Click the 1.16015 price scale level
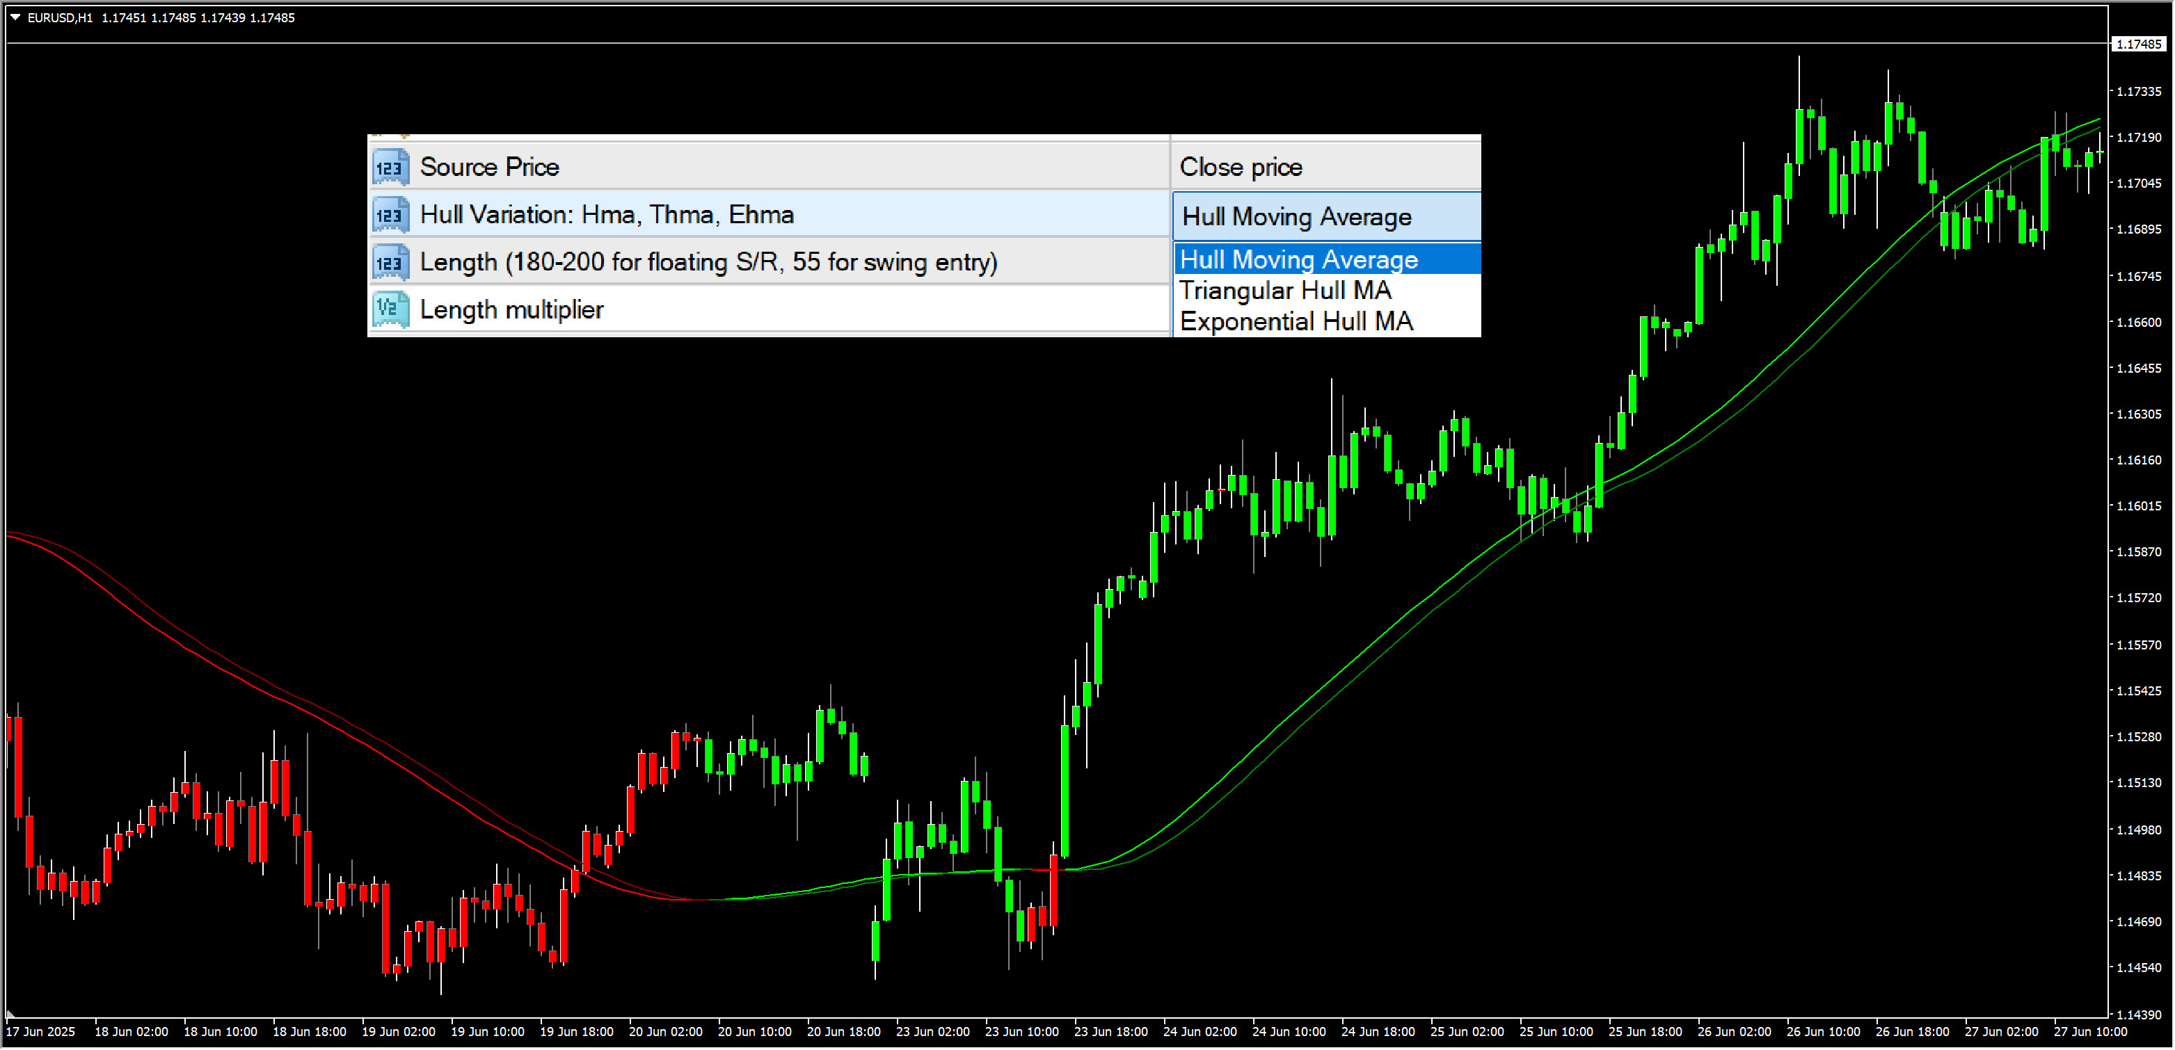The height and width of the screenshot is (1050, 2175). (2139, 506)
